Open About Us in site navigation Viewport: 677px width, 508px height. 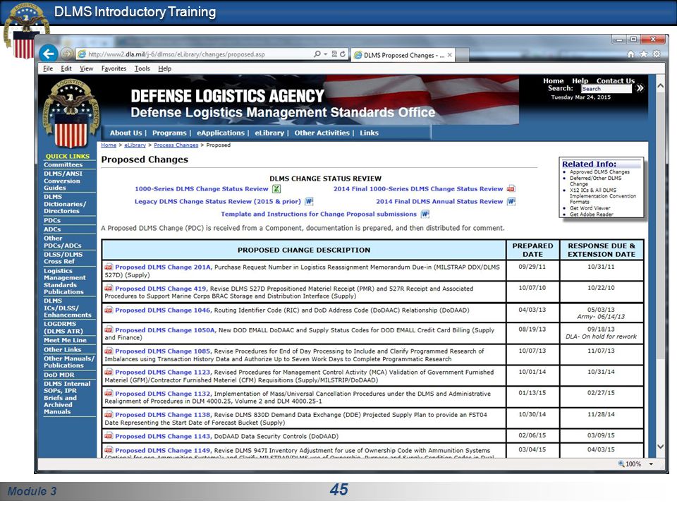tap(126, 133)
